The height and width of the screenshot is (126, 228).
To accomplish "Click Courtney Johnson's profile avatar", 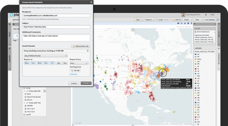I will pos(183,15).
